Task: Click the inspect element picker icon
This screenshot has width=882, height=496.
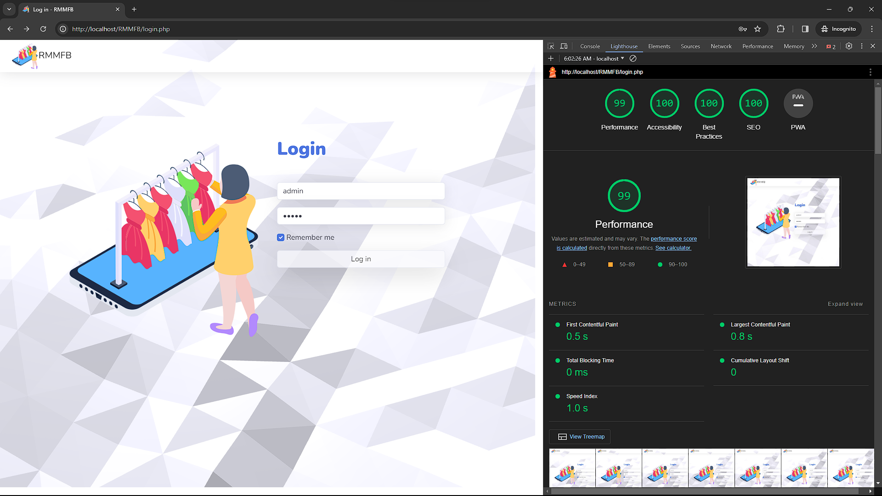Action: tap(551, 46)
